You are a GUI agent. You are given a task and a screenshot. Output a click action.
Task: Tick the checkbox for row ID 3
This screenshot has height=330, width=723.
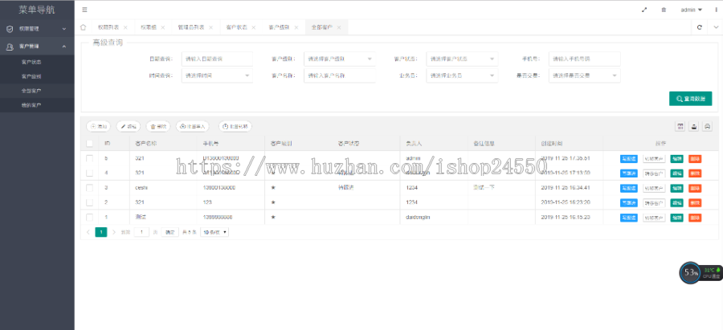(89, 188)
